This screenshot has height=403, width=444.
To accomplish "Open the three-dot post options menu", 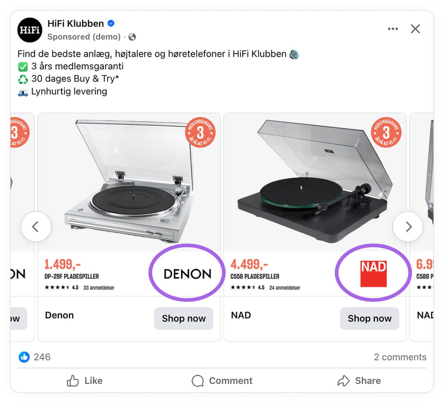I will pyautogui.click(x=393, y=29).
